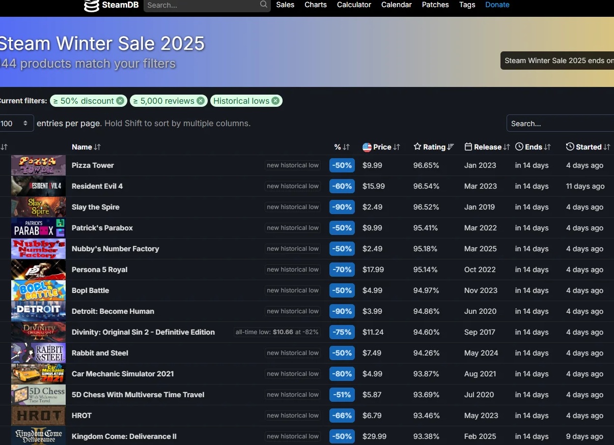Viewport: 614px width, 445px height.
Task: Sort by discount percent column
Action: click(x=342, y=147)
